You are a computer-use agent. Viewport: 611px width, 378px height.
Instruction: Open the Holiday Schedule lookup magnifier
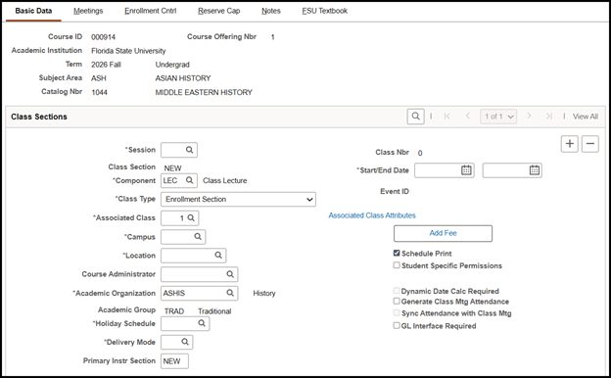click(202, 323)
